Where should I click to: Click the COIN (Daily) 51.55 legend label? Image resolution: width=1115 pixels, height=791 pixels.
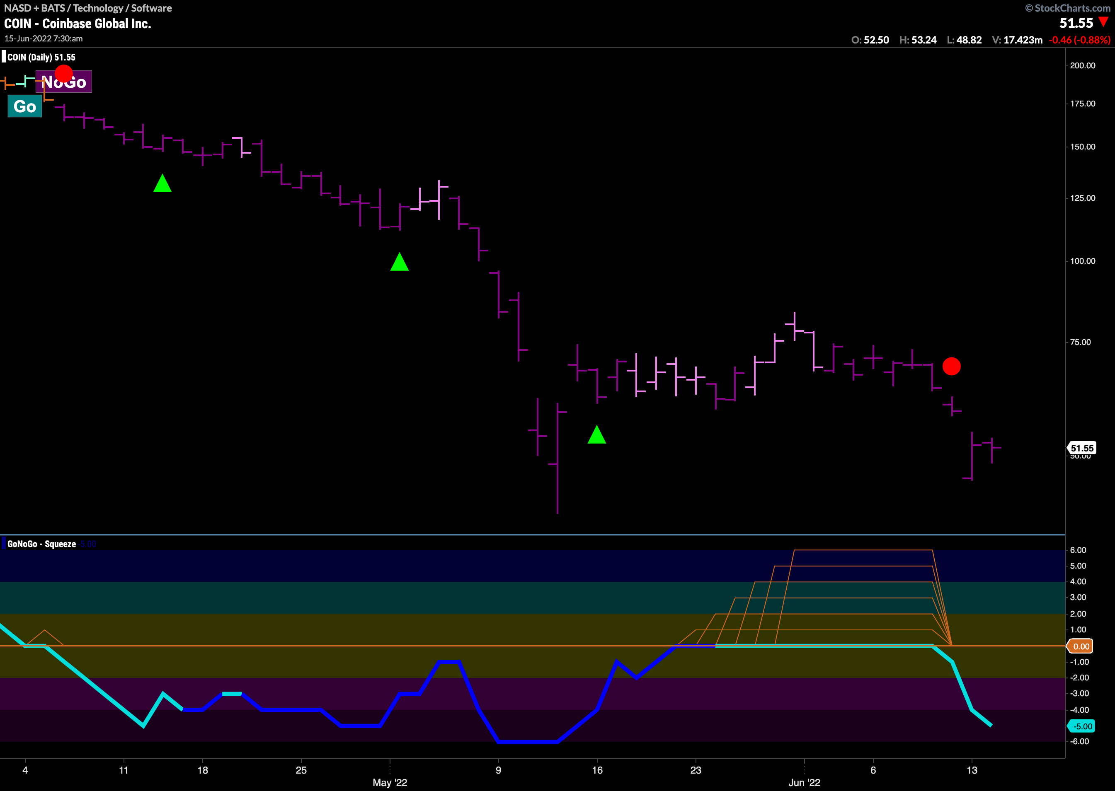coord(41,58)
